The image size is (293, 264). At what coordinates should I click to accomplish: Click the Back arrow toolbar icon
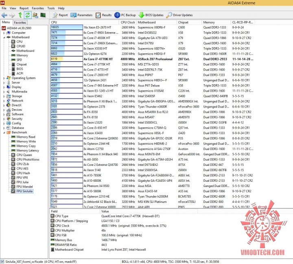click(4, 15)
